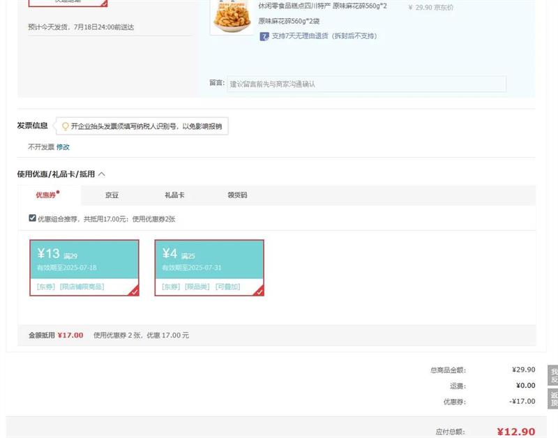Screen dimensions: 558x438
Task: Click the checkmark corner of ¥13 coupon
Action: (134, 292)
